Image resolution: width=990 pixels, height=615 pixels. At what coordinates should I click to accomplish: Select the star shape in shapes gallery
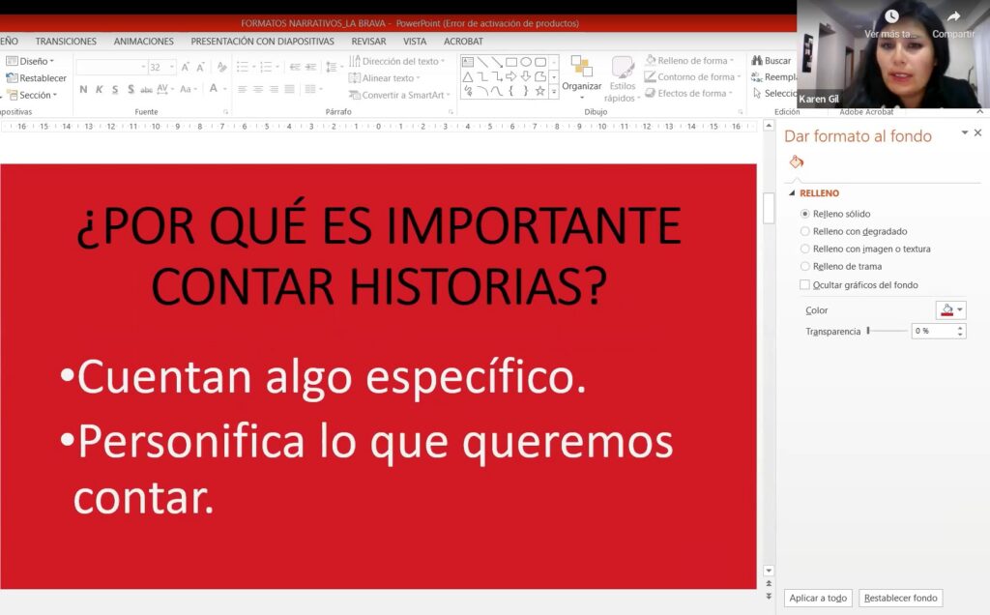[540, 91]
